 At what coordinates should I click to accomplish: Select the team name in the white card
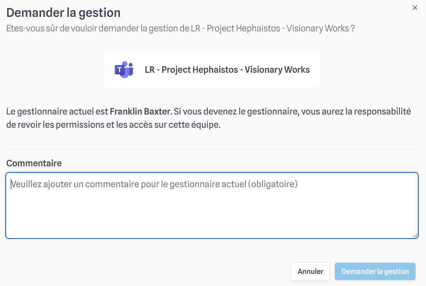click(227, 70)
